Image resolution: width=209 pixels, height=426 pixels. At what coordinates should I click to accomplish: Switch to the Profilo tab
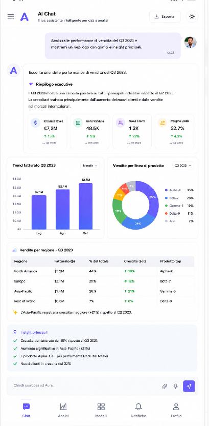point(176,410)
